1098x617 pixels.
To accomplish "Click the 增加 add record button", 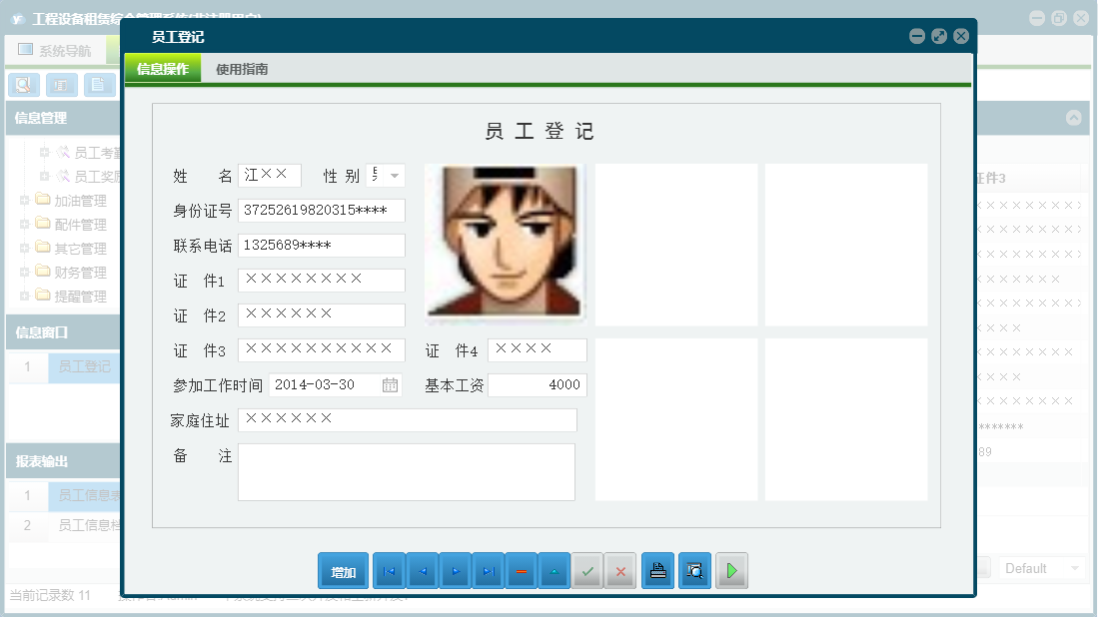I will pos(343,571).
